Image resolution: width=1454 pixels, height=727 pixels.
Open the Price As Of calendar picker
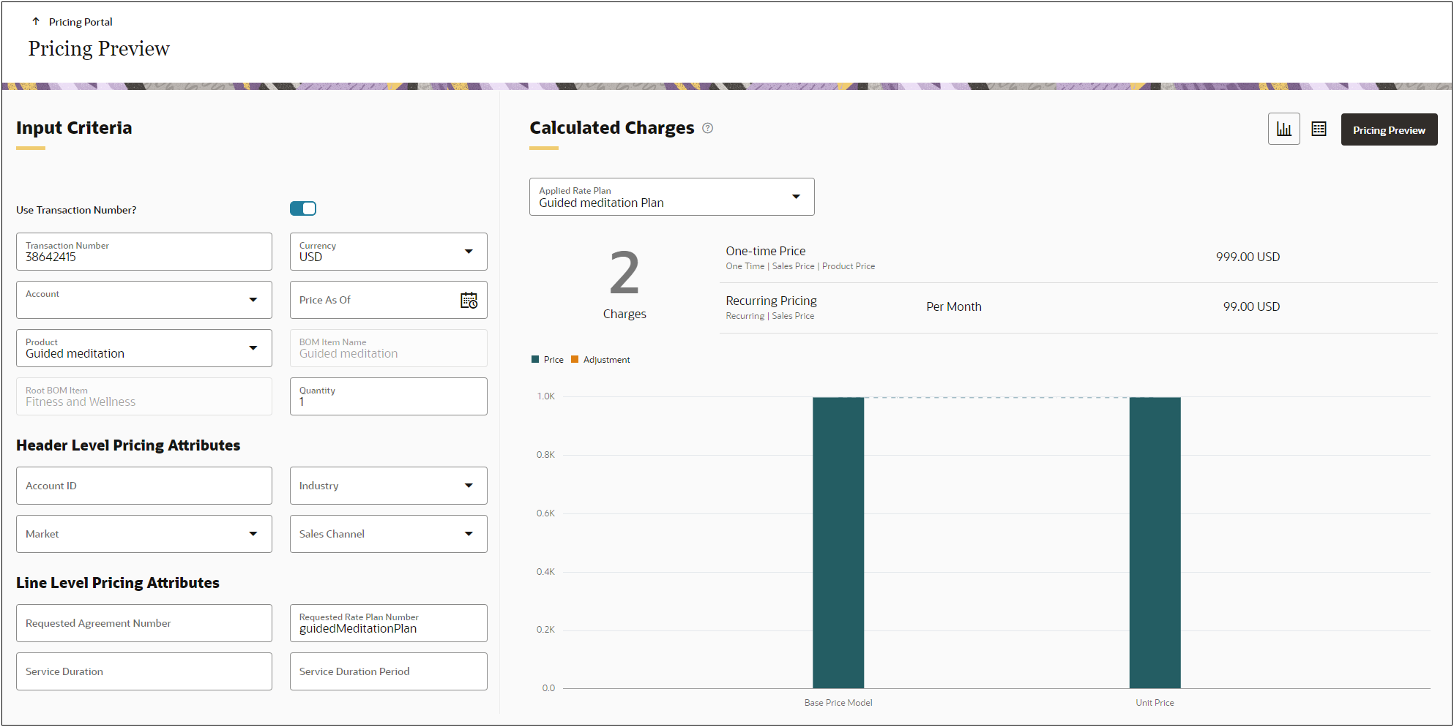tap(469, 300)
